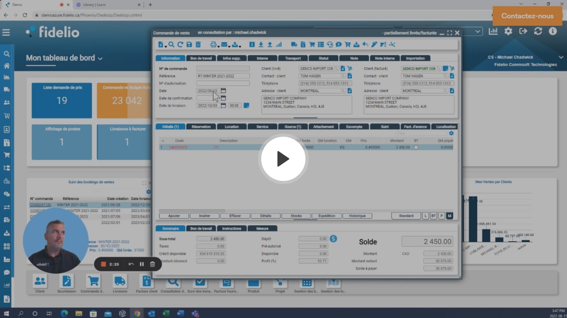Viewport: 567px width, 318px height.
Task: Open the Livraison truck shortcut icon
Action: click(120, 281)
